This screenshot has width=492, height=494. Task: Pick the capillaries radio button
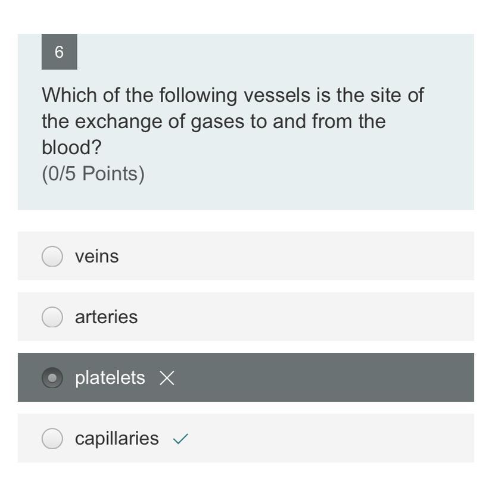52,439
